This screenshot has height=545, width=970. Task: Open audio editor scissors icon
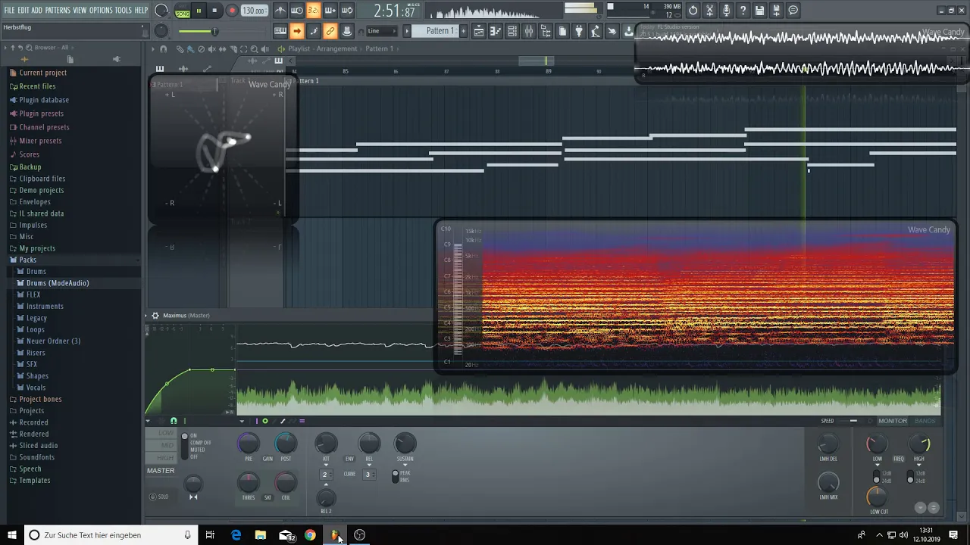pyautogui.click(x=710, y=11)
